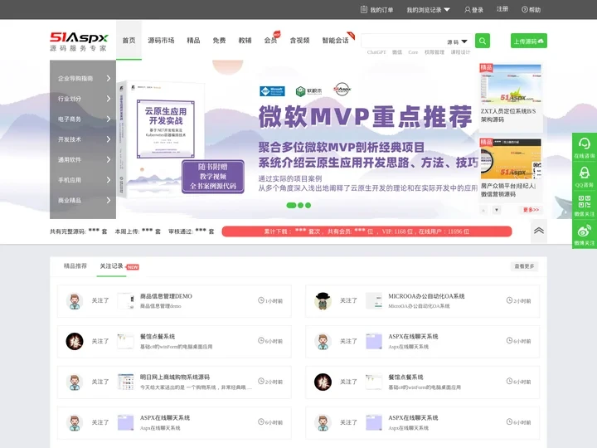Click 更多>> link in recommended panel

point(531,210)
